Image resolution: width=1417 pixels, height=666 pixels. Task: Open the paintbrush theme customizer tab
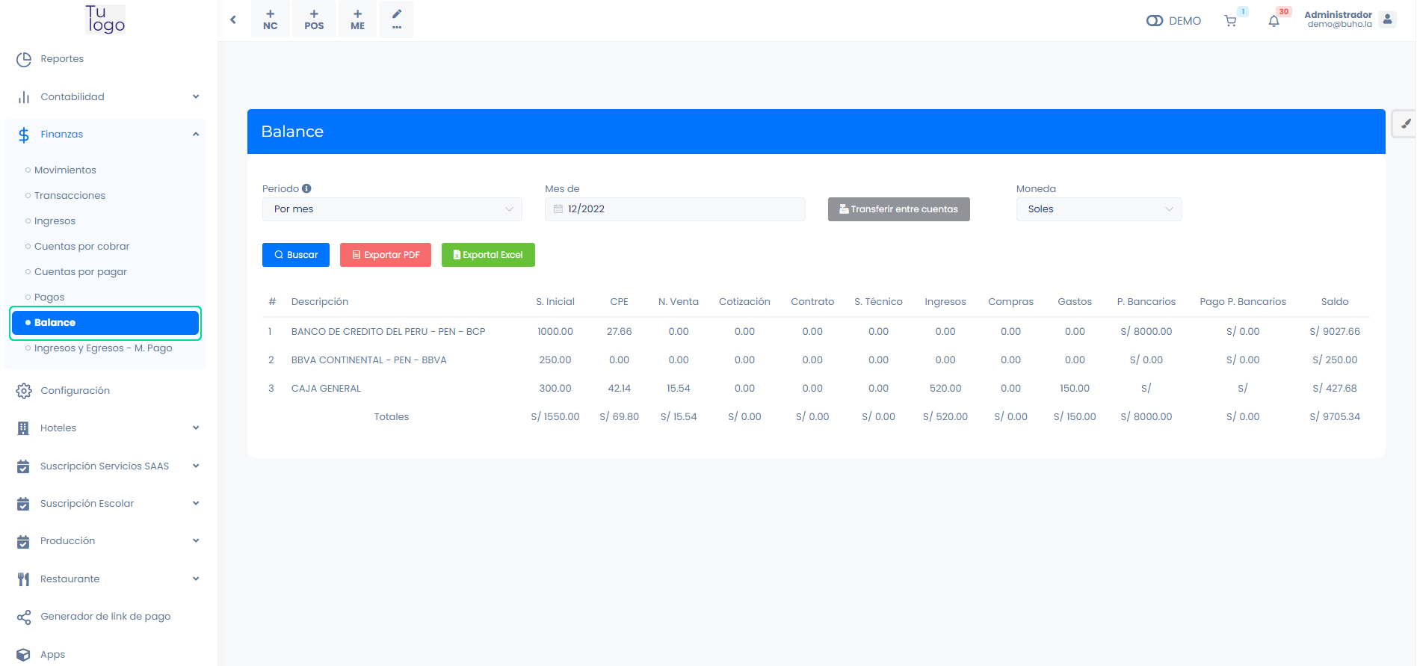pos(1405,124)
